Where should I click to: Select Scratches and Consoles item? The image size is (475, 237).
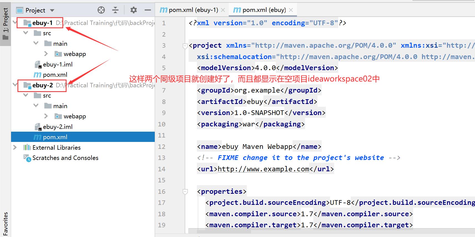(65, 158)
